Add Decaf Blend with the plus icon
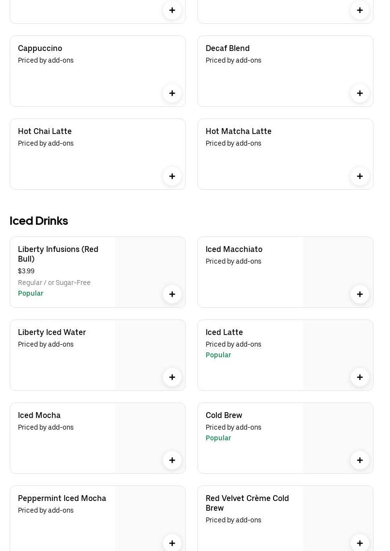390x551 pixels. (x=360, y=93)
